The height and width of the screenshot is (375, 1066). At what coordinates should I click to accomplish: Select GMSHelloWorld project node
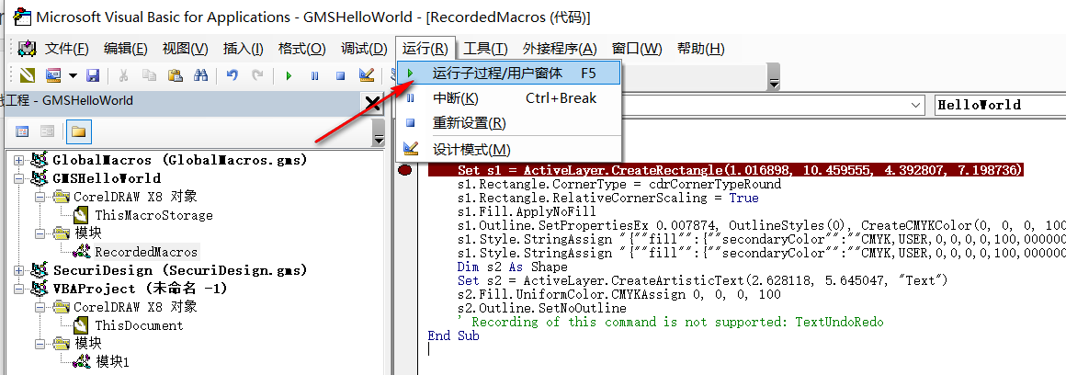tap(107, 178)
